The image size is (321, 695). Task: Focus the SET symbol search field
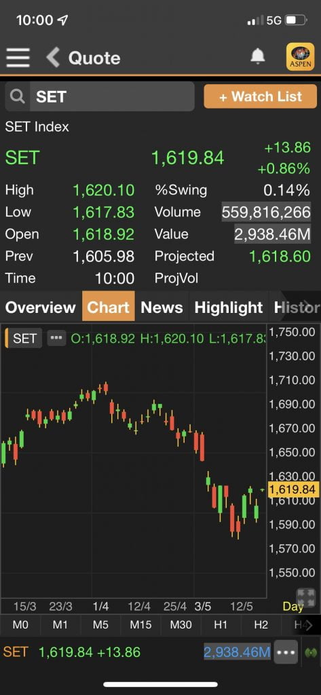[x=112, y=96]
